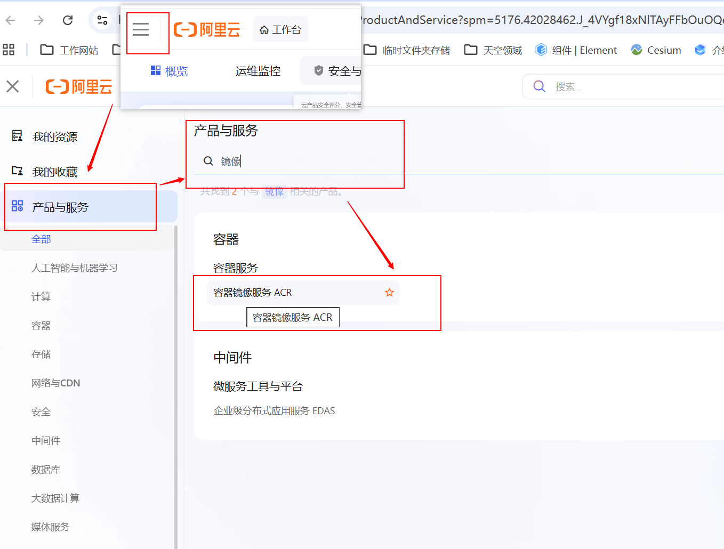This screenshot has height=549, width=724.
Task: Click the 产品与服务 grid icon
Action: click(17, 206)
